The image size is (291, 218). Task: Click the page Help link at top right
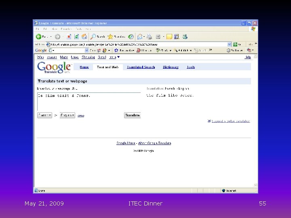[x=248, y=57]
